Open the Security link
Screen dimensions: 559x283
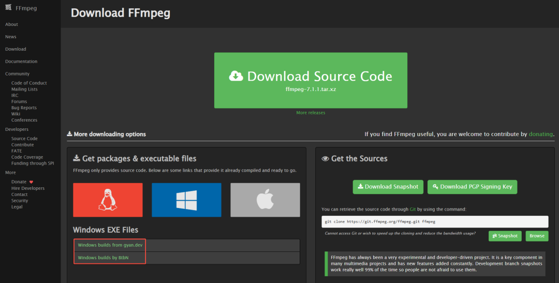tap(20, 201)
